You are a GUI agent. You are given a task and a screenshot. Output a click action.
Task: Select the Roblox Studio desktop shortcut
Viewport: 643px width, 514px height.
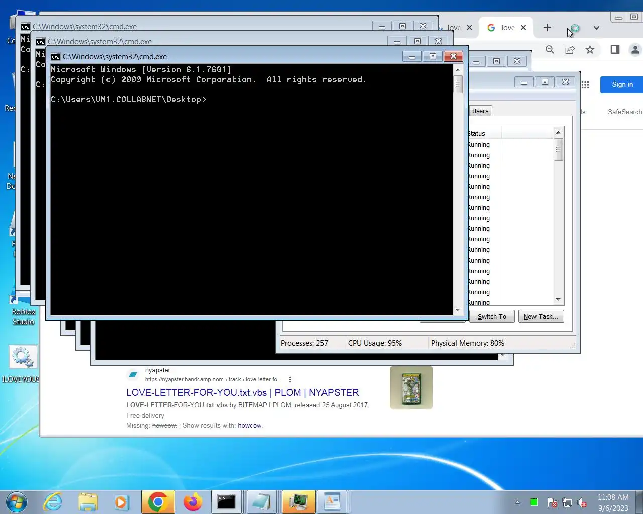(24, 311)
